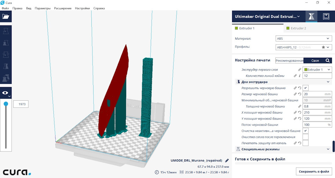Click the layer number field showing 1973
This screenshot has width=335, height=178.
click(21, 104)
